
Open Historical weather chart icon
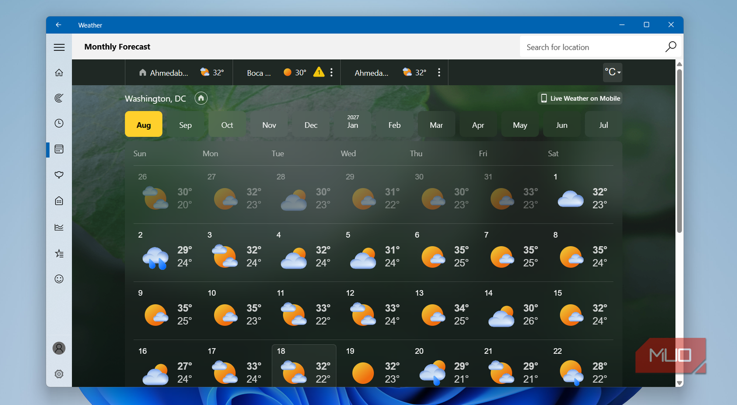pyautogui.click(x=59, y=227)
